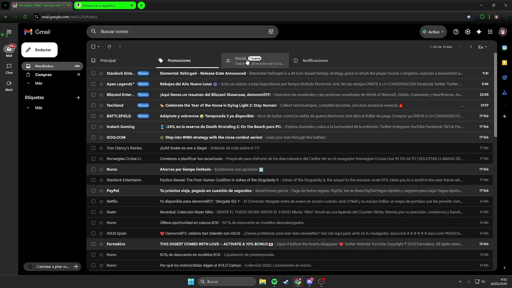512x288 pixels.
Task: Open the Meet section in the sidebar
Action: click(9, 86)
